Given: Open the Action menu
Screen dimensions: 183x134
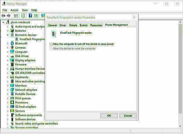Looking at the screenshot, I should pyautogui.click(x=14, y=10).
